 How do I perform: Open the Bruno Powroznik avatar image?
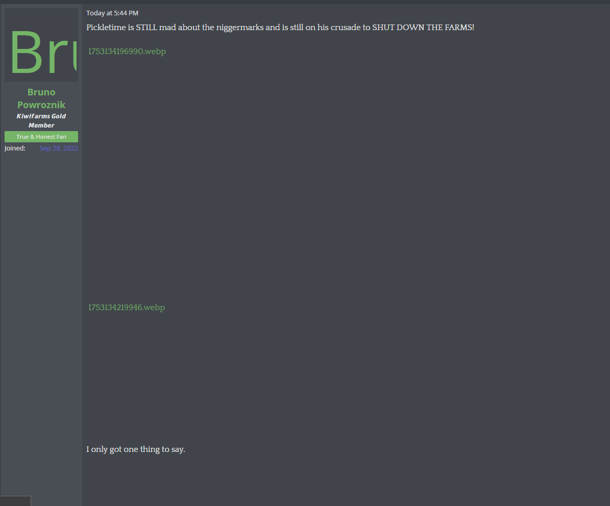[x=41, y=45]
